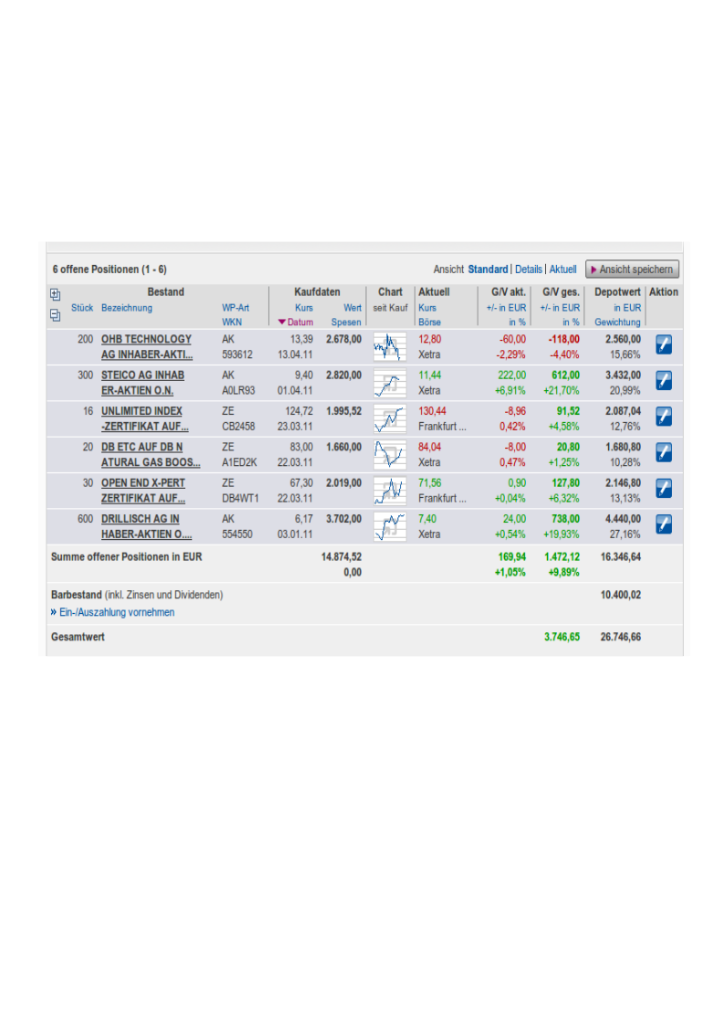The width and height of the screenshot is (725, 1026).
Task: Select Barbestand value 10.400,02
Action: tap(620, 595)
